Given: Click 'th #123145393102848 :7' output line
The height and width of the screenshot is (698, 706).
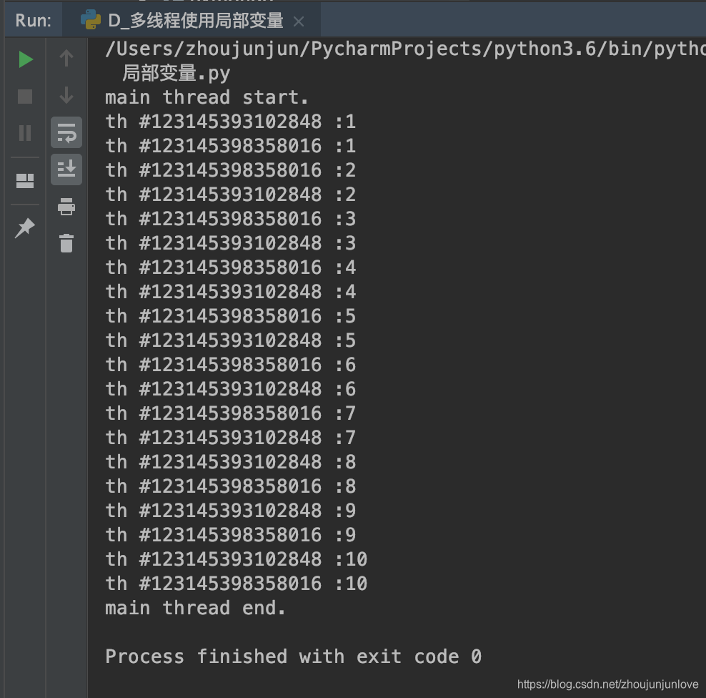Looking at the screenshot, I should (x=231, y=438).
